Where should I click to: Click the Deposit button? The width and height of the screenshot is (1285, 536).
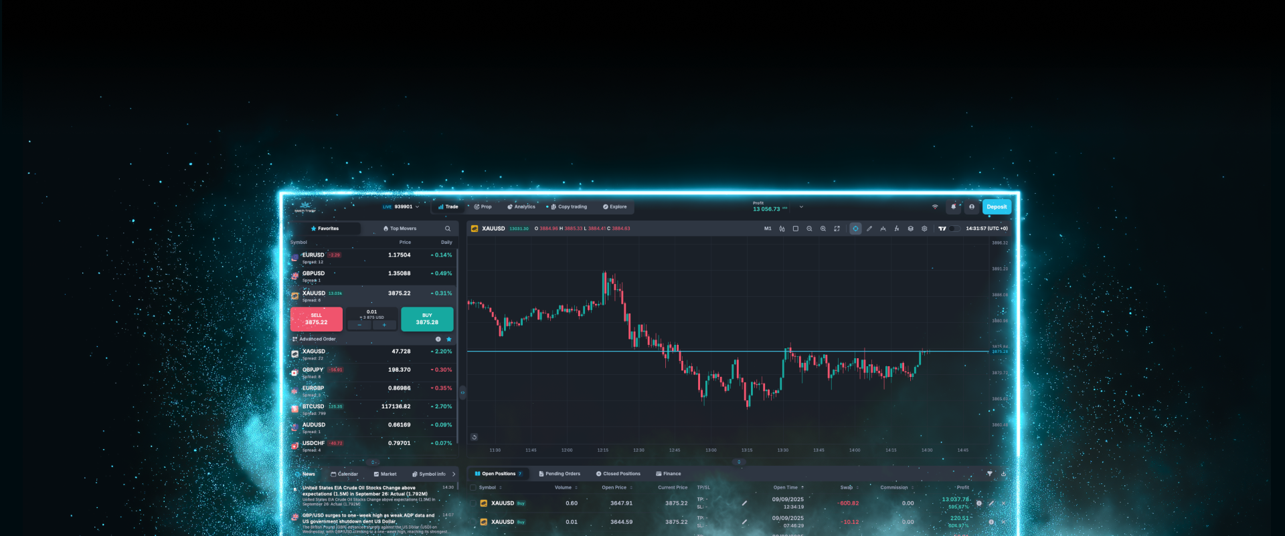997,207
